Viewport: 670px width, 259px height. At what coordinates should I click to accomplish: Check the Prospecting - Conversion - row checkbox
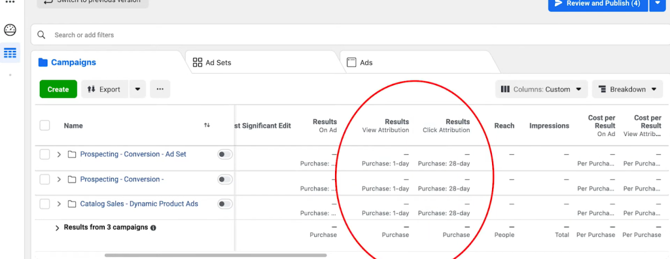45,179
